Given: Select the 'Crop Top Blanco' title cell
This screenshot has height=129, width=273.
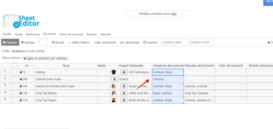Looking at the screenshot, I should (66, 93).
